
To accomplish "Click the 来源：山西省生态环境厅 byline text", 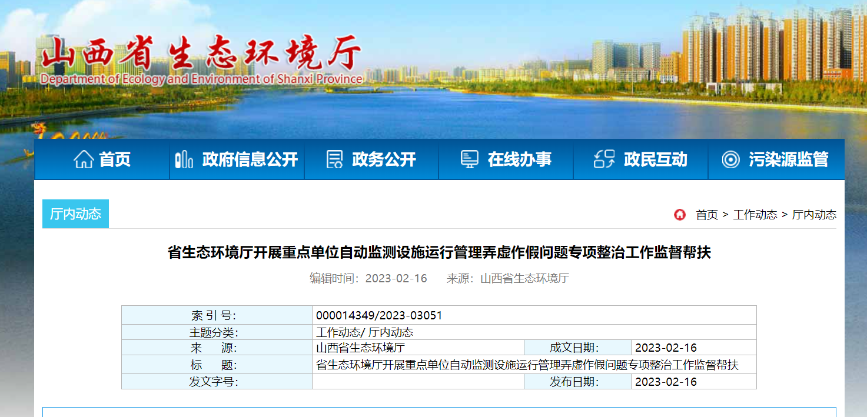I will (507, 278).
